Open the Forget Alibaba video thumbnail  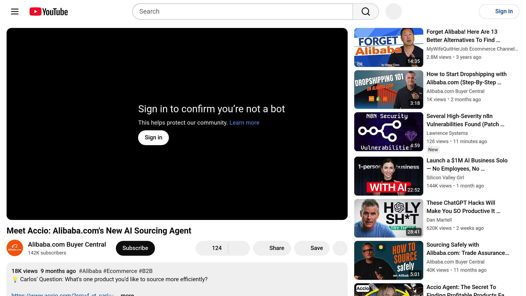pyautogui.click(x=388, y=48)
